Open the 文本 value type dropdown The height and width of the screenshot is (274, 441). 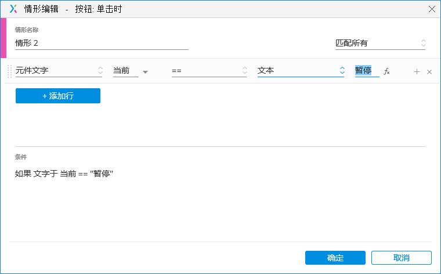[301, 70]
